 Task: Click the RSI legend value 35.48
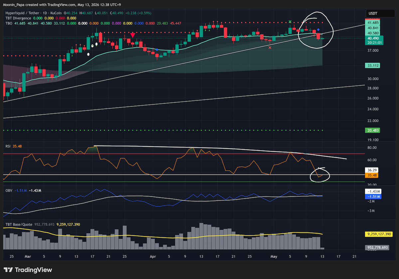click(x=17, y=146)
